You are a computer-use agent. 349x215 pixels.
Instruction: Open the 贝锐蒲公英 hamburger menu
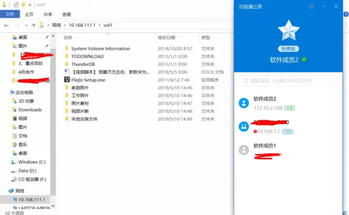pos(311,7)
